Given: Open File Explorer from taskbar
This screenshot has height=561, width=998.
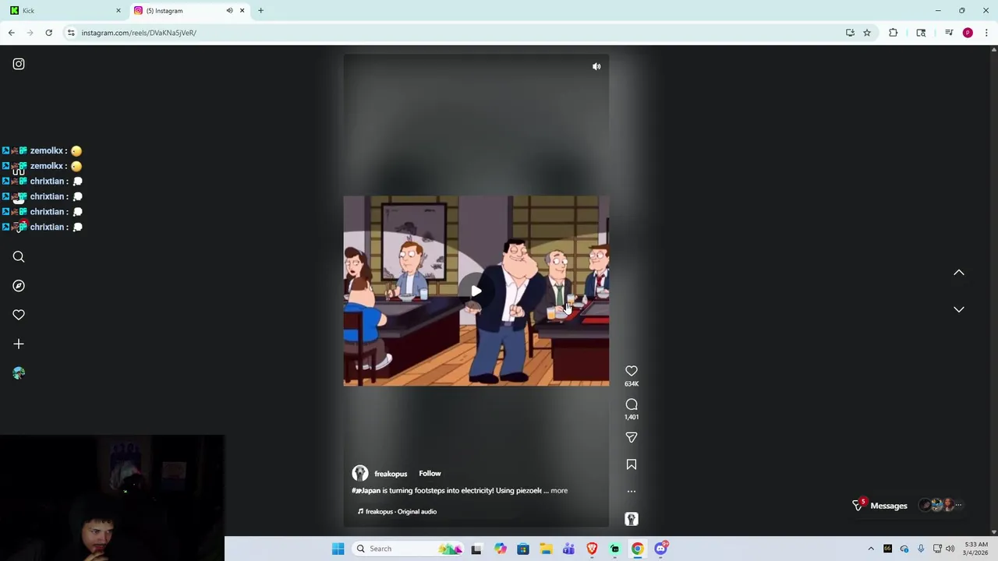Looking at the screenshot, I should tap(546, 549).
